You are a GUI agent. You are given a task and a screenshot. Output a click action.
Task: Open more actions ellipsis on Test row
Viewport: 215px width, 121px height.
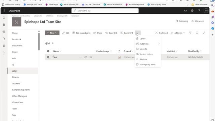click(x=81, y=57)
